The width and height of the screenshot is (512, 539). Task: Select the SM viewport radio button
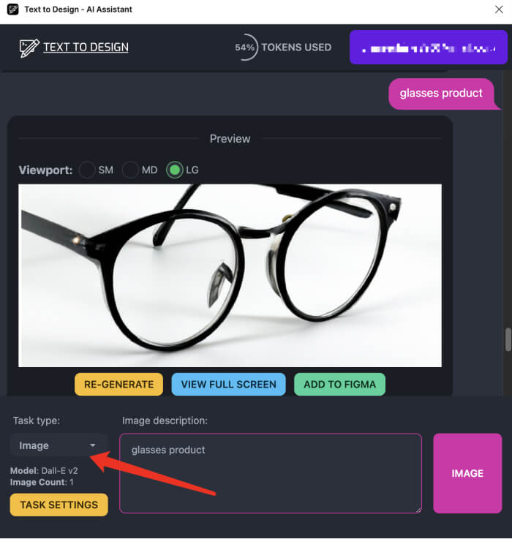pos(87,170)
